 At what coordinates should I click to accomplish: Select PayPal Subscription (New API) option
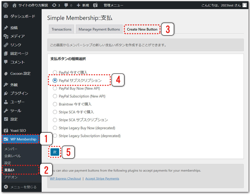[55, 96]
